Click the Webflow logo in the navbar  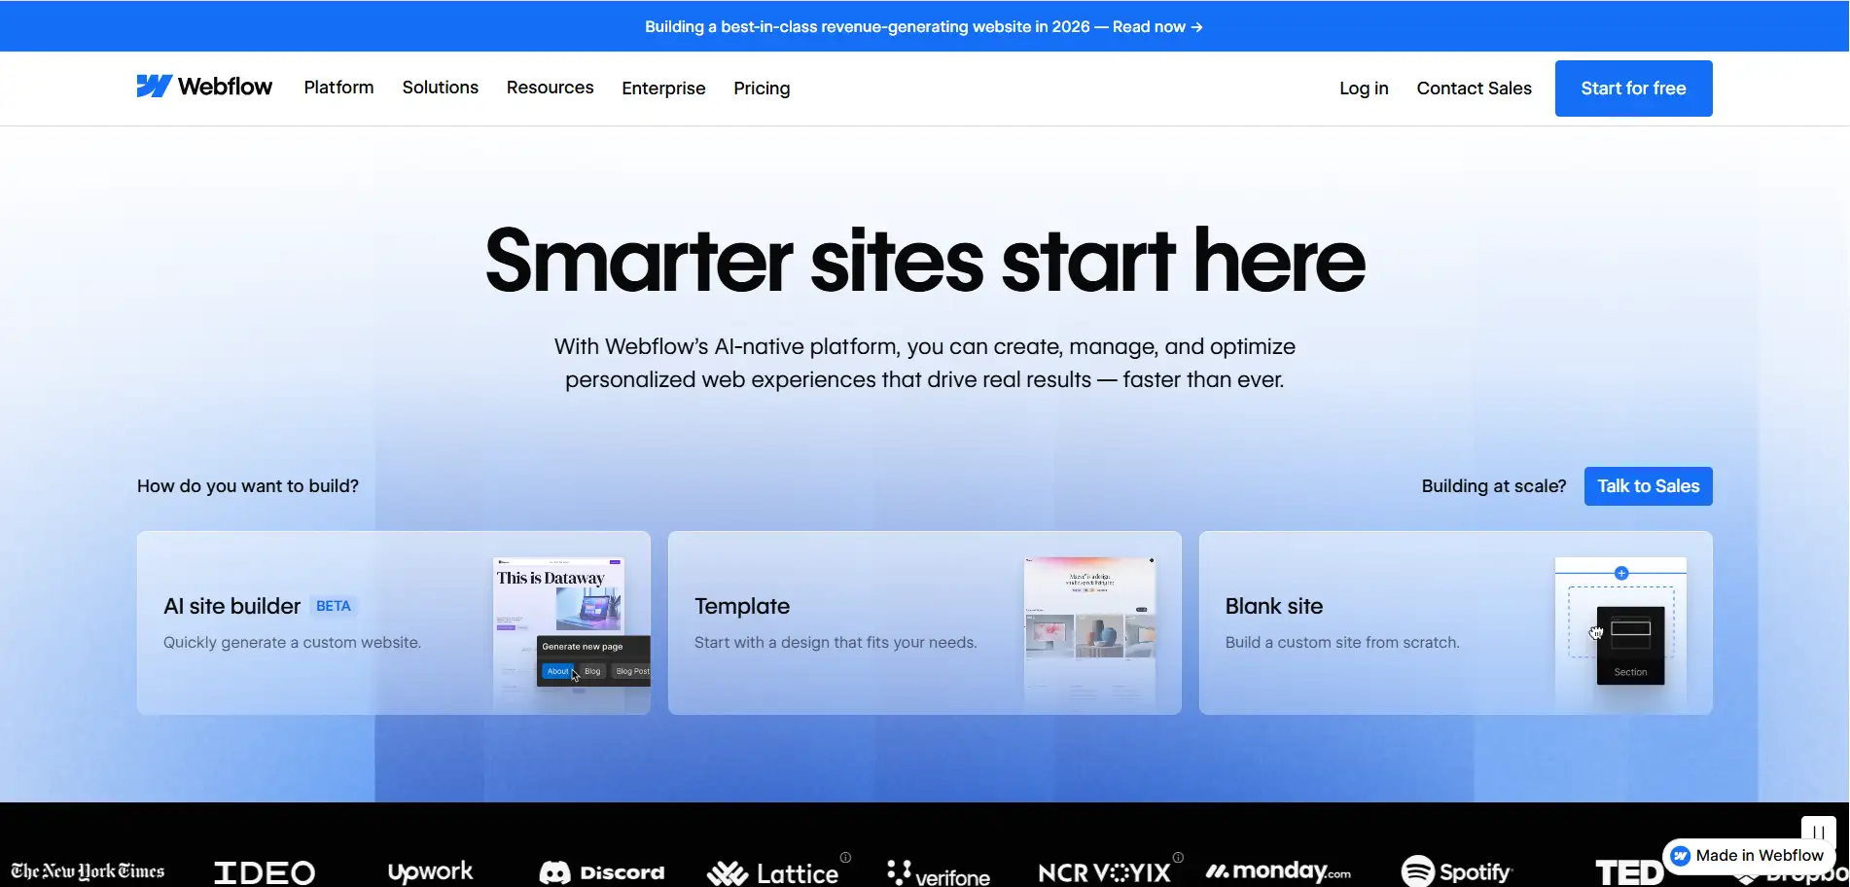(203, 87)
